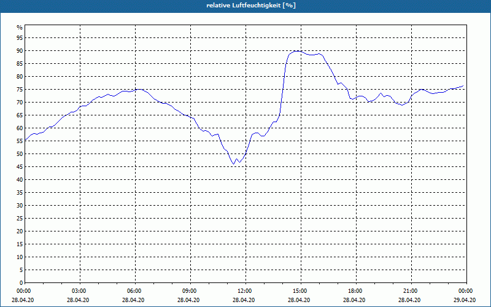Click the 45 y-axis label

pos(20,166)
